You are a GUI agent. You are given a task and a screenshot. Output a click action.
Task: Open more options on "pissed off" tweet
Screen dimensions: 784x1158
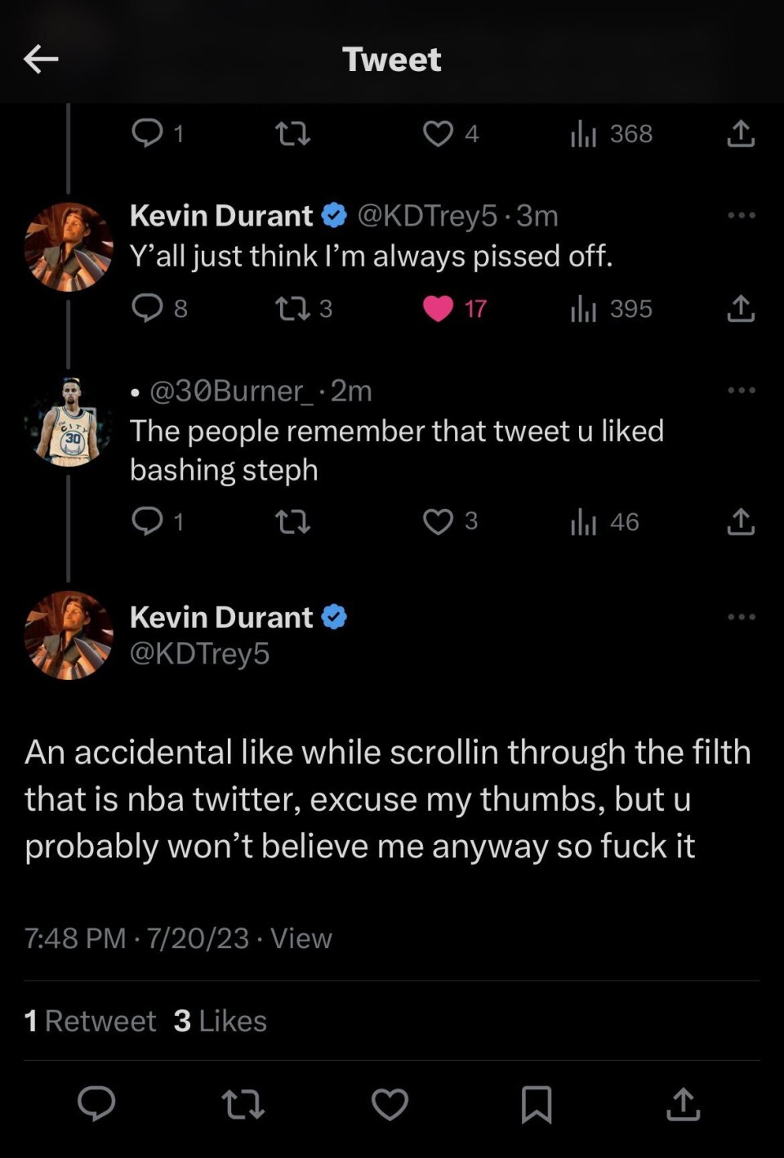tap(741, 216)
